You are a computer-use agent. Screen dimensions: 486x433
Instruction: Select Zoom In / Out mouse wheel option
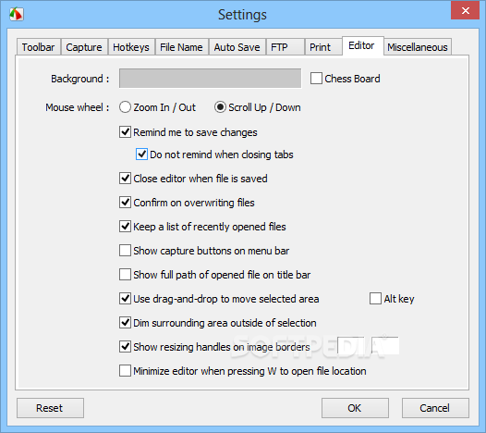pyautogui.click(x=125, y=107)
